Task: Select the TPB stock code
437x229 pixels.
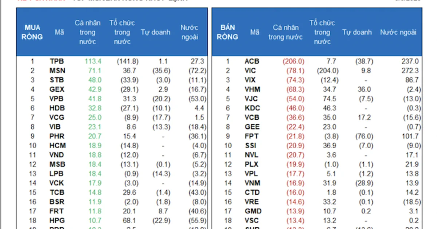Action: click(57, 61)
